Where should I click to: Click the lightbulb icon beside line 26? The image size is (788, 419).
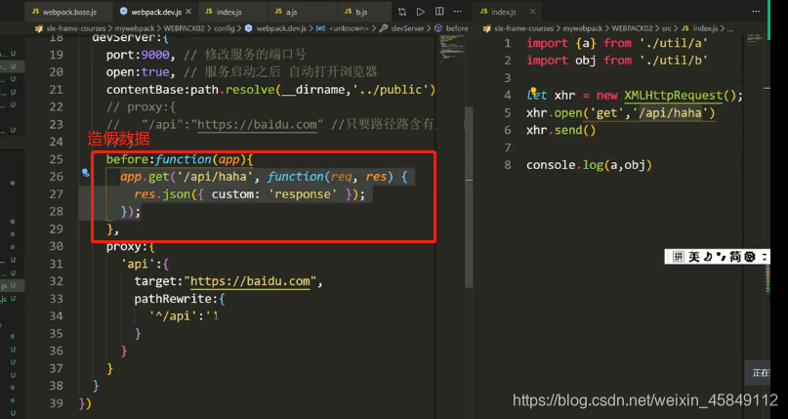(x=85, y=173)
